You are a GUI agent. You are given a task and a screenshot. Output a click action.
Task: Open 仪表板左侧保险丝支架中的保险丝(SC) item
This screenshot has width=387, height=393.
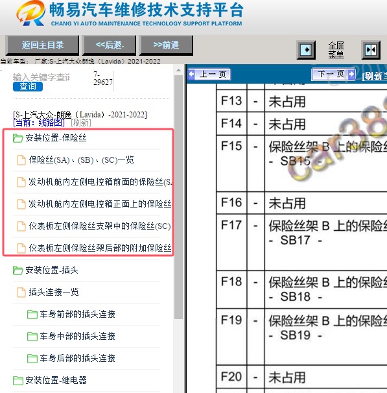[100, 226]
